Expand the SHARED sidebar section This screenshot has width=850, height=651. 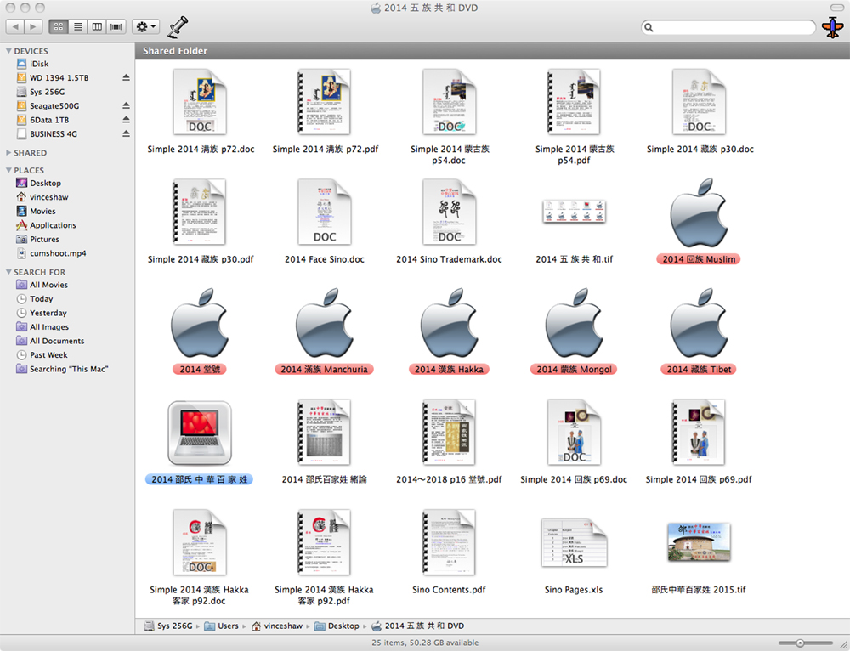click(9, 153)
